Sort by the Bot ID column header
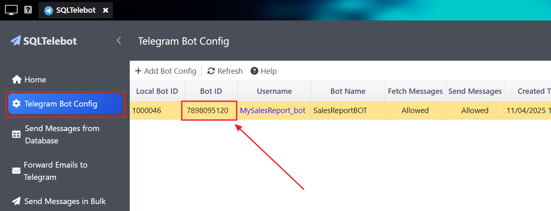Viewport: 551px width, 211px height. tap(211, 91)
